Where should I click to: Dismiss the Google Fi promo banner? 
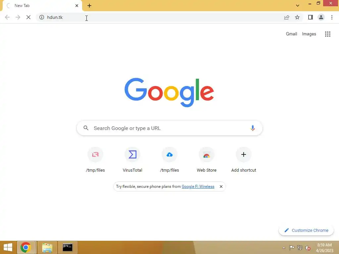click(221, 187)
